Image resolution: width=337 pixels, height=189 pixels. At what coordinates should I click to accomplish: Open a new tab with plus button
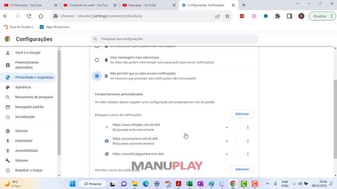coord(243,5)
